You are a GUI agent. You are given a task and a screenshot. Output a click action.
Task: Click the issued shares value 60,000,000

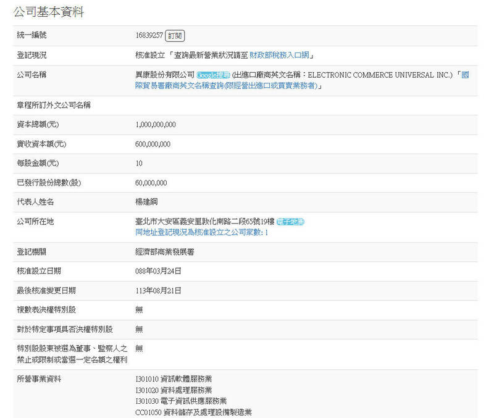(151, 183)
